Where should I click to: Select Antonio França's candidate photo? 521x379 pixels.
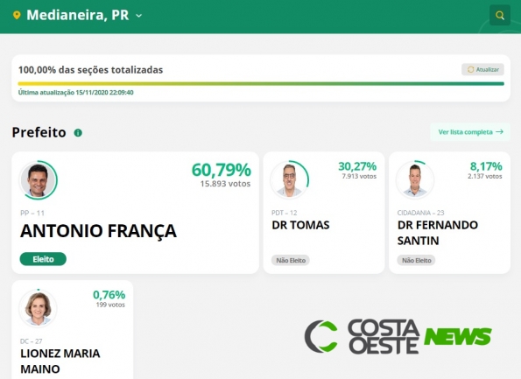pos(38,180)
